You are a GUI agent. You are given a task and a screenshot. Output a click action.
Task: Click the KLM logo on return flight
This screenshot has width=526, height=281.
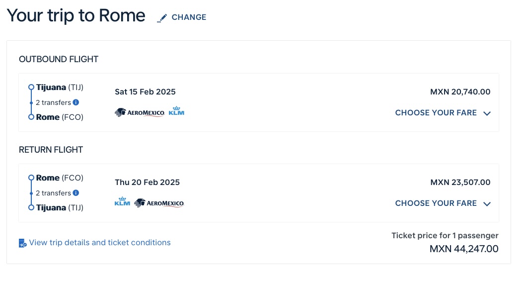(x=122, y=202)
